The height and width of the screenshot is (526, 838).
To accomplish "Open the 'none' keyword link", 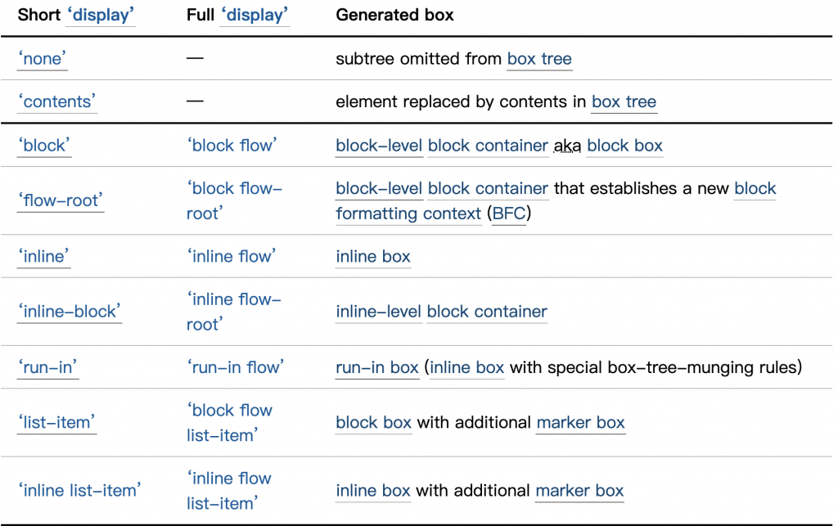I will [x=45, y=59].
